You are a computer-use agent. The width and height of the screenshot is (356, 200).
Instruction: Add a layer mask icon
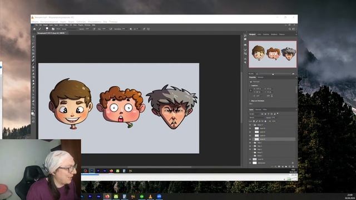pos(279,167)
